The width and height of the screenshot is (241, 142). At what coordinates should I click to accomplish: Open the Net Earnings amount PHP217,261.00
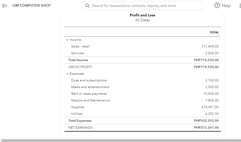206,128
